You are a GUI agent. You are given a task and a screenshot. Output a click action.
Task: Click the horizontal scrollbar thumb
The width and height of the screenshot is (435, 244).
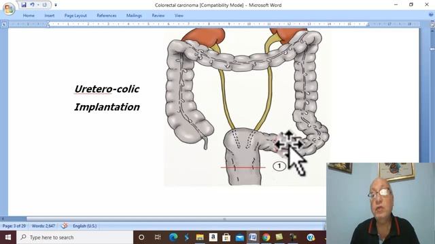tap(176, 219)
